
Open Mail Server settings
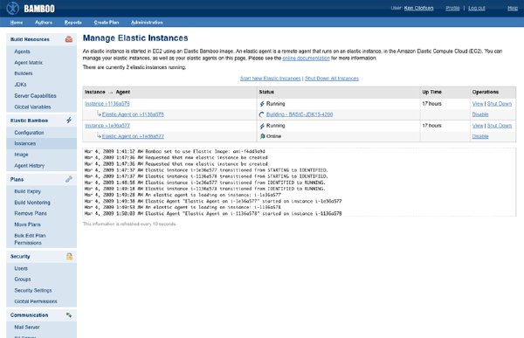pyautogui.click(x=27, y=327)
